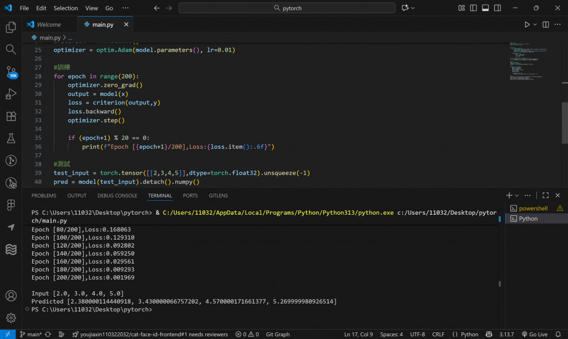This screenshot has width=568, height=339.
Task: Toggle the primary side bar visibility
Action: pos(474,8)
